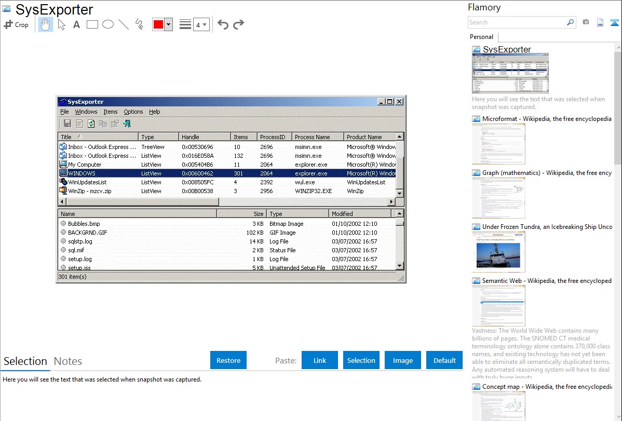Click the Default paste button
Screen dimensions: 622x421
coord(444,360)
